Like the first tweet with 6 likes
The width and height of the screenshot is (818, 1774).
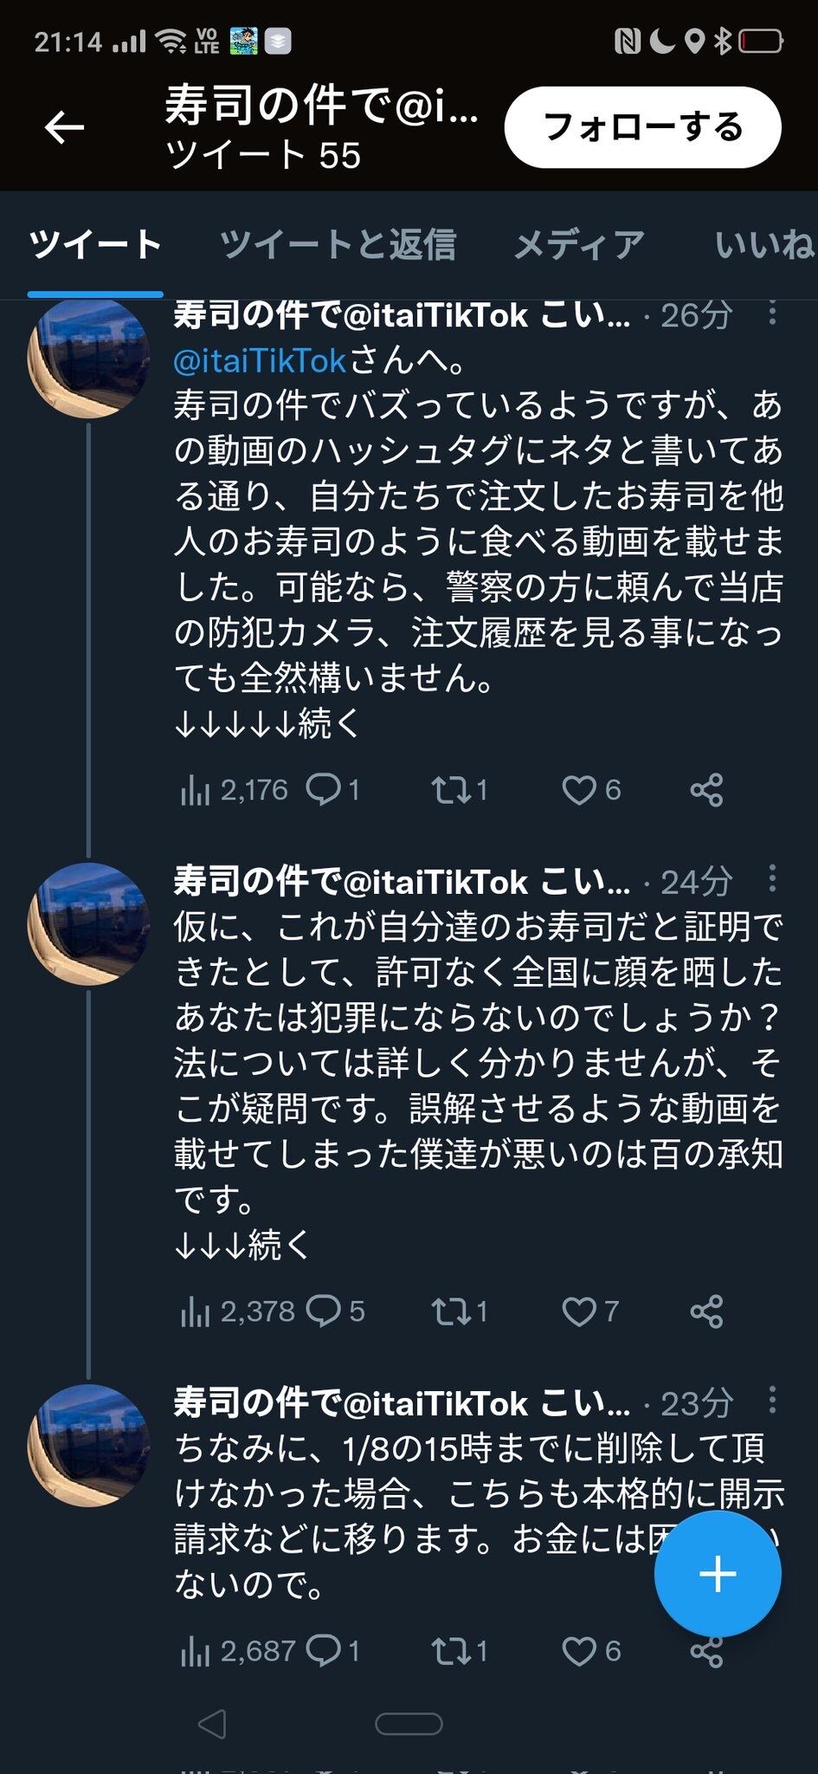[579, 790]
